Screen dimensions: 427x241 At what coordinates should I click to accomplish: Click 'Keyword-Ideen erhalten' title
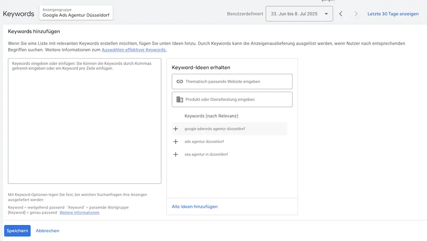(x=201, y=68)
